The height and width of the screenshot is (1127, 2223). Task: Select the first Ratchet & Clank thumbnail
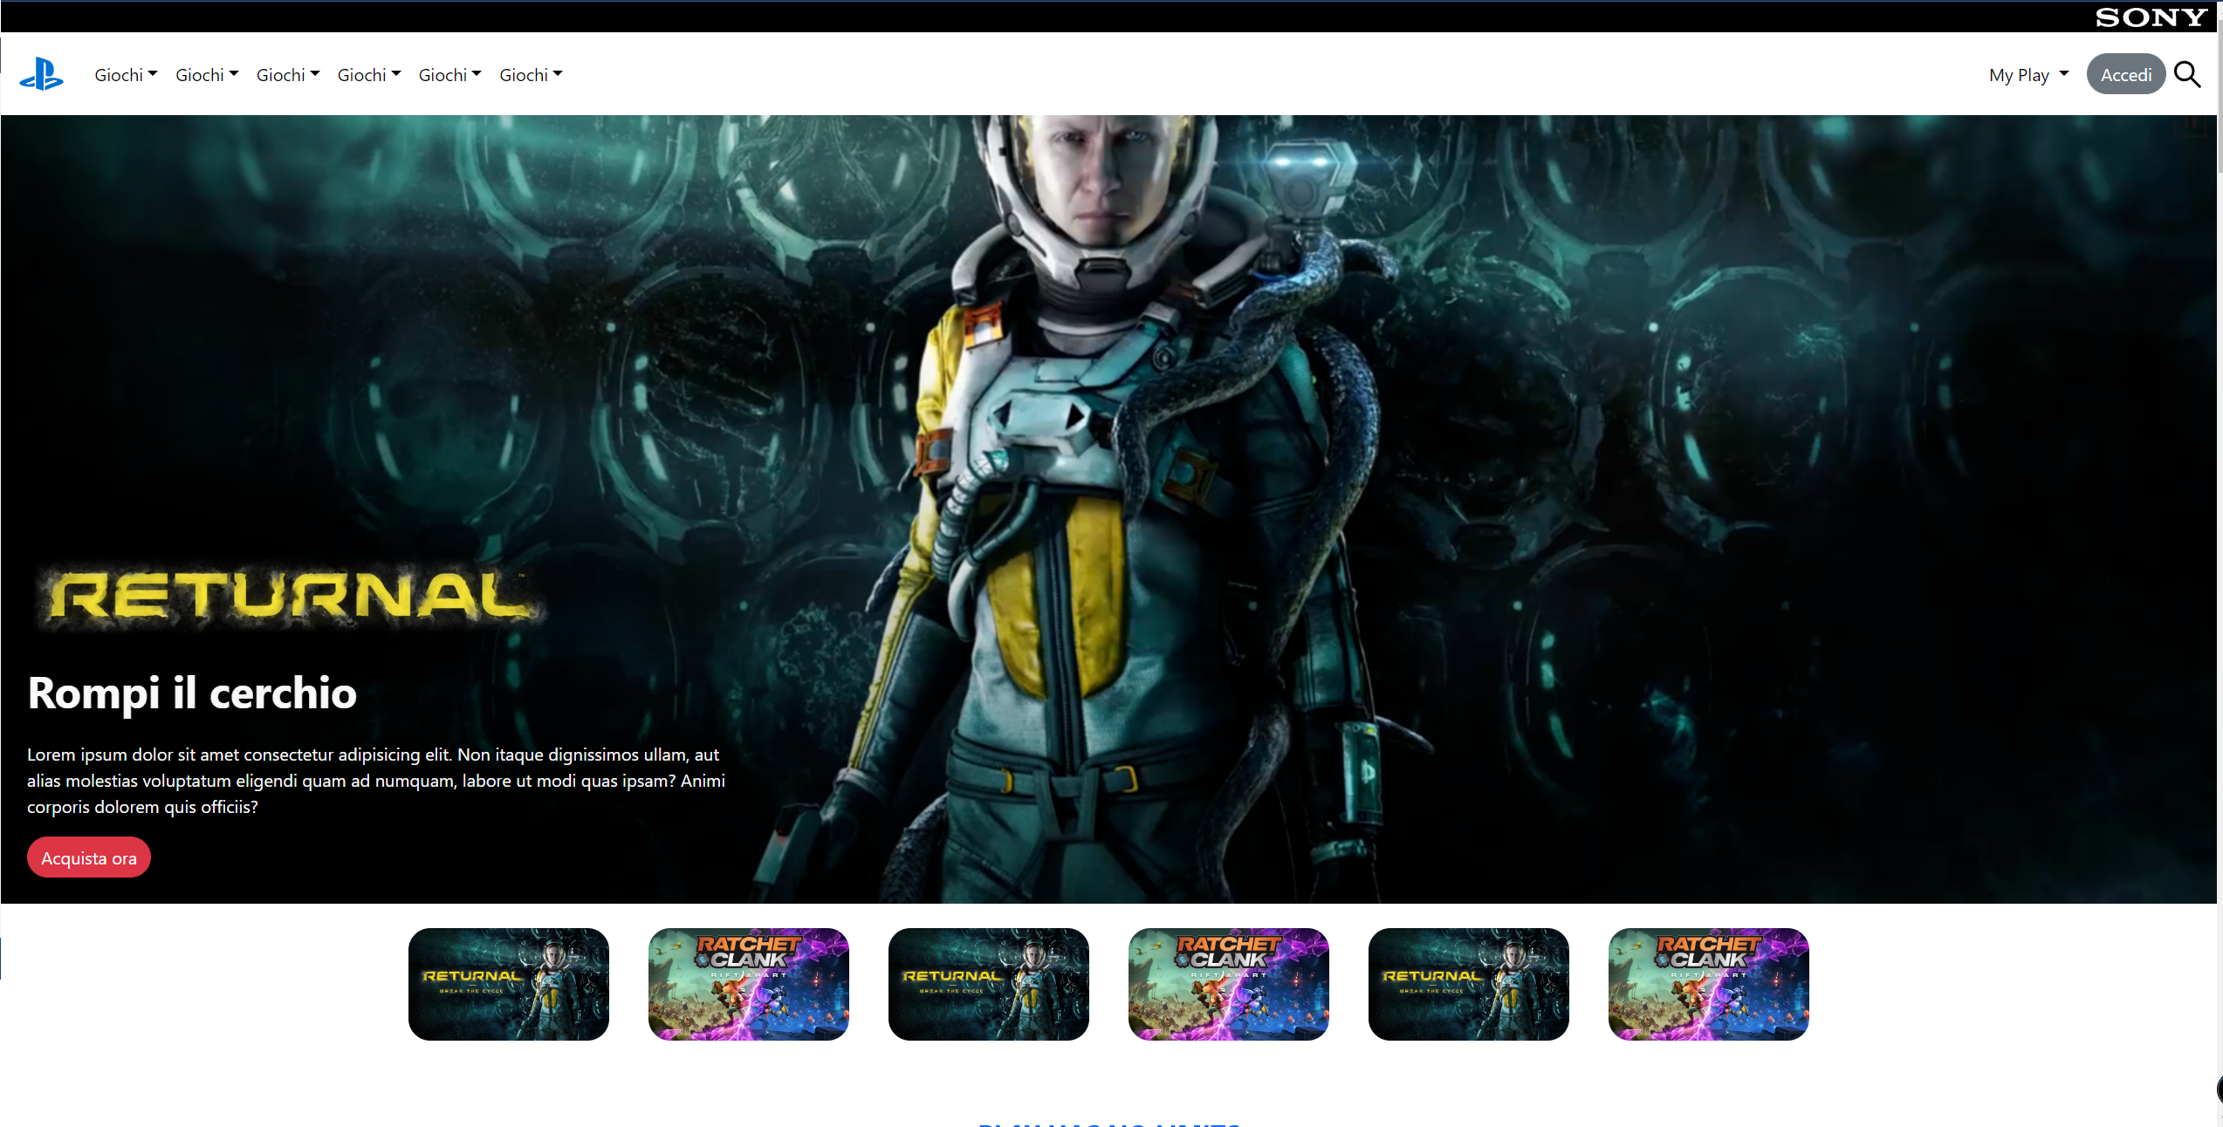[749, 983]
